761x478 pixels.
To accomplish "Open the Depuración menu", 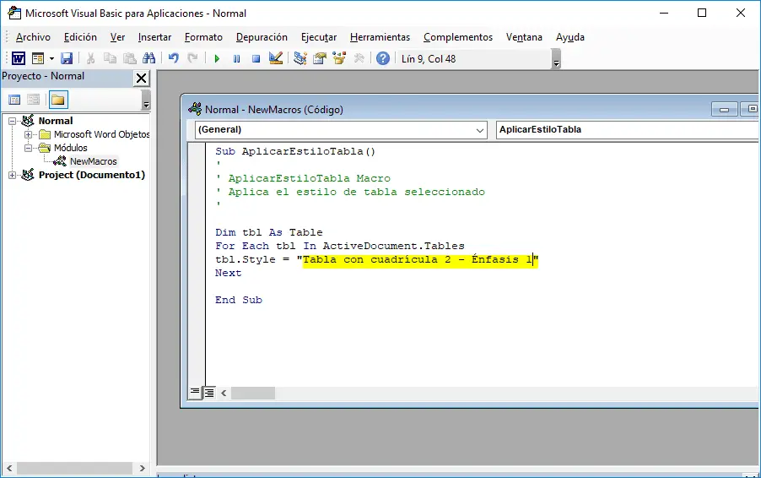I will click(262, 37).
